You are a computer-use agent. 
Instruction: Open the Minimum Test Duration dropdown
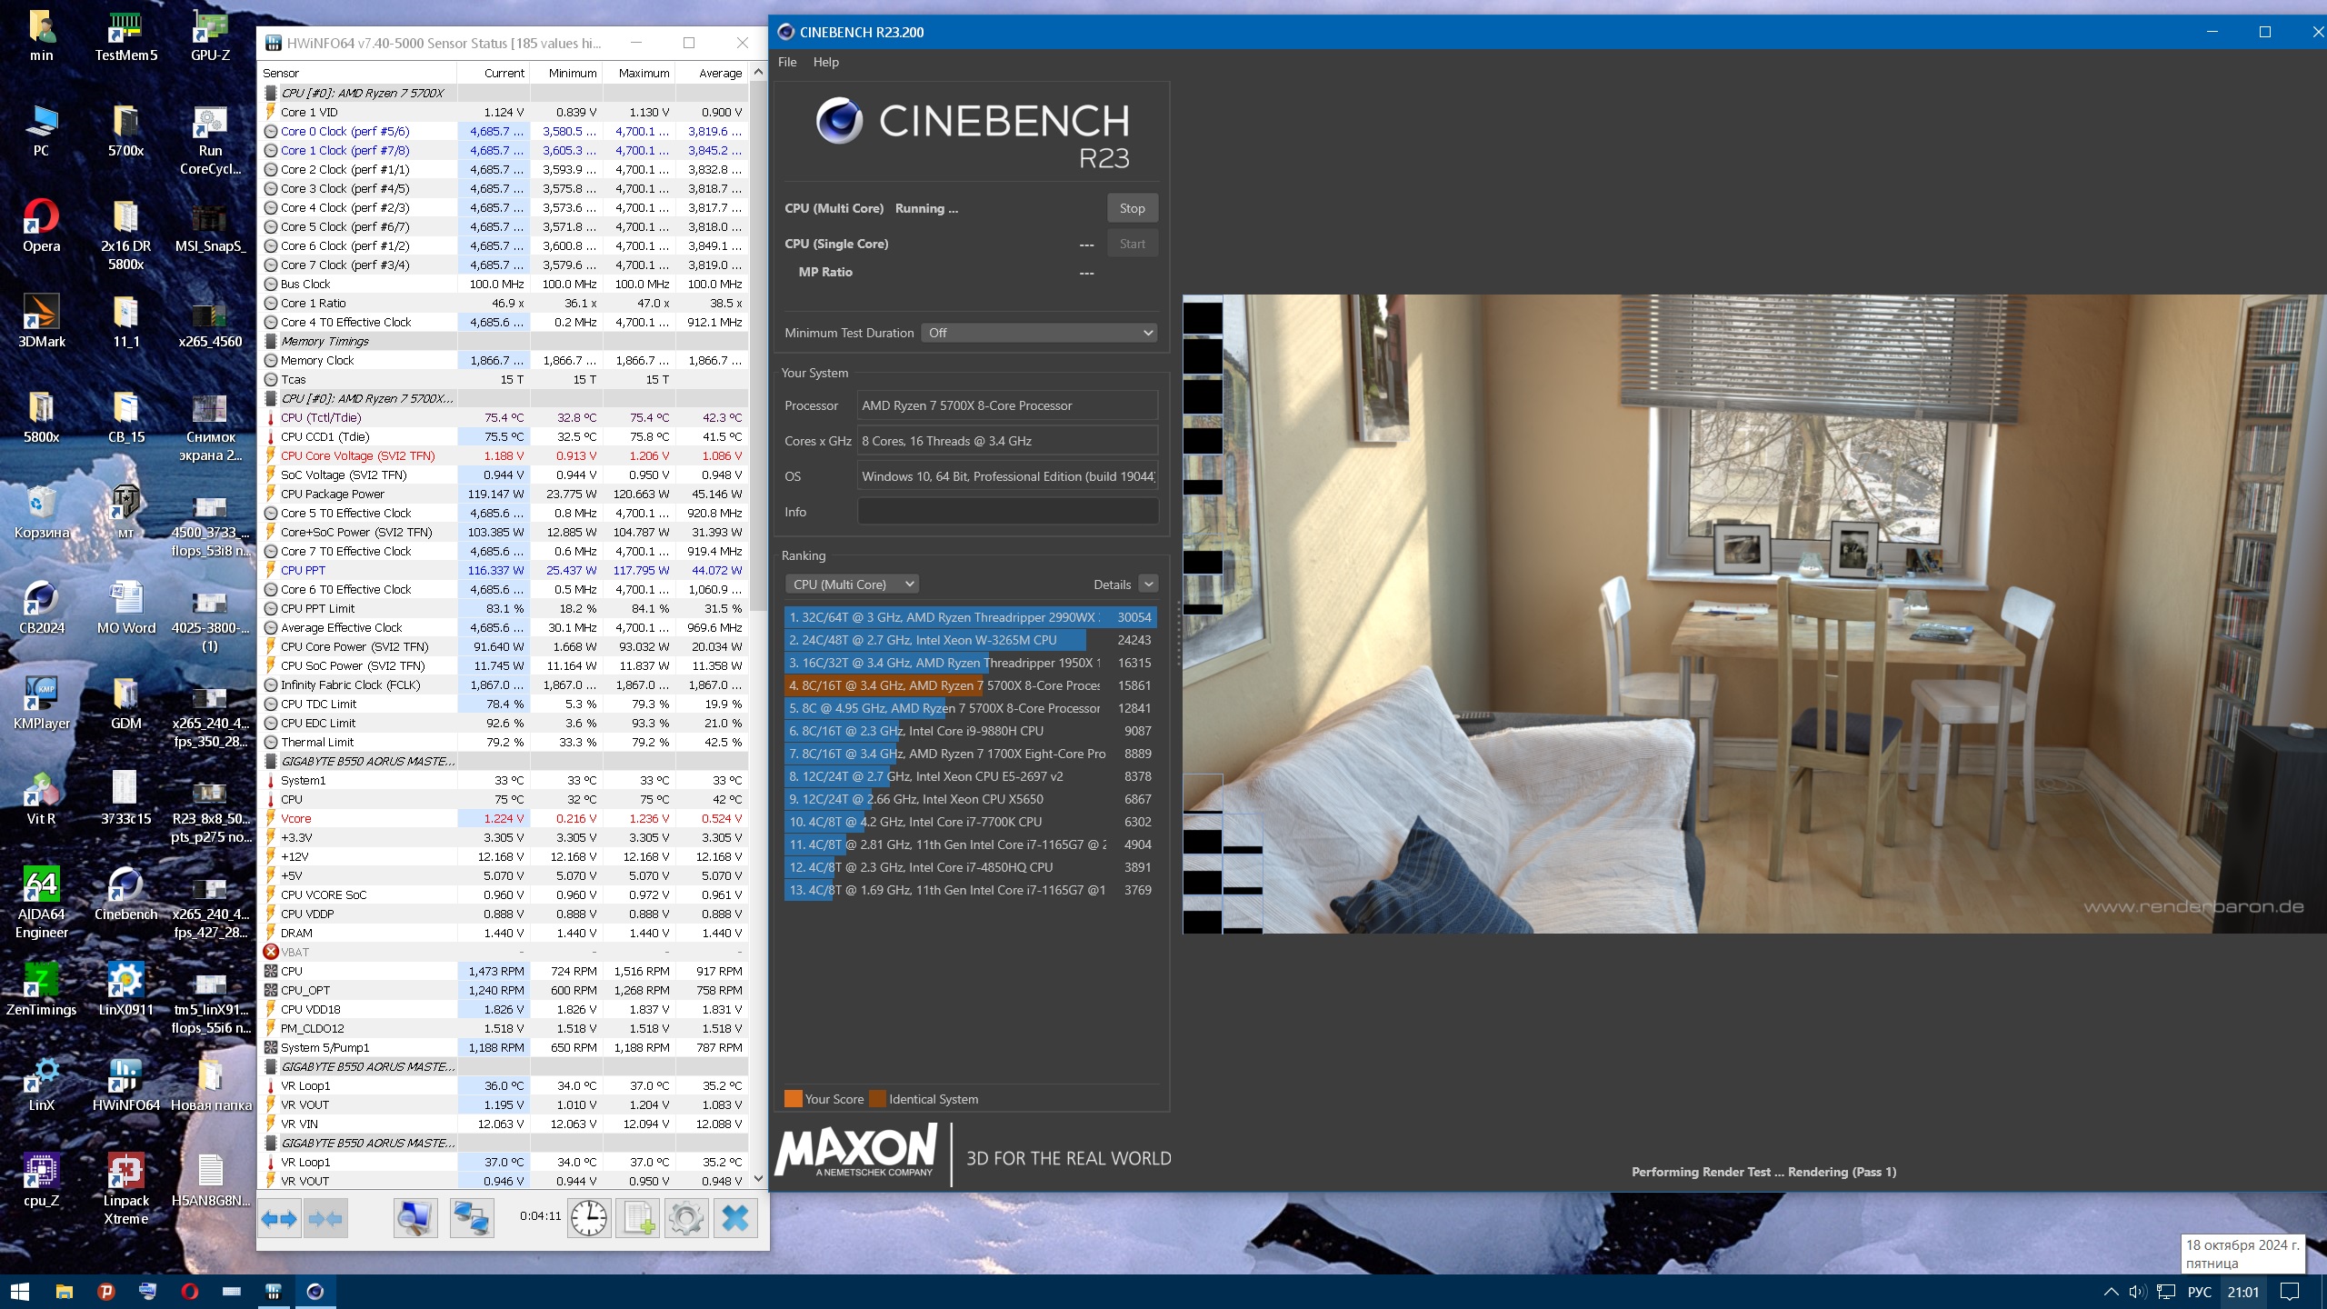pyautogui.click(x=1039, y=333)
